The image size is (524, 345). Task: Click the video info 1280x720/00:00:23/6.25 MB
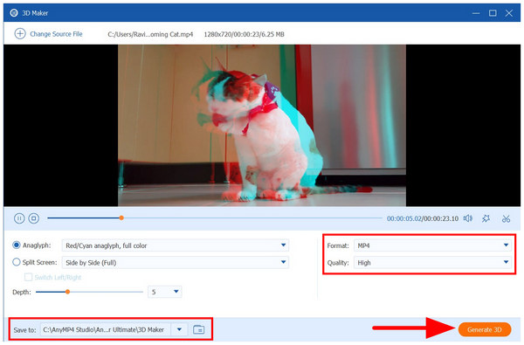244,34
